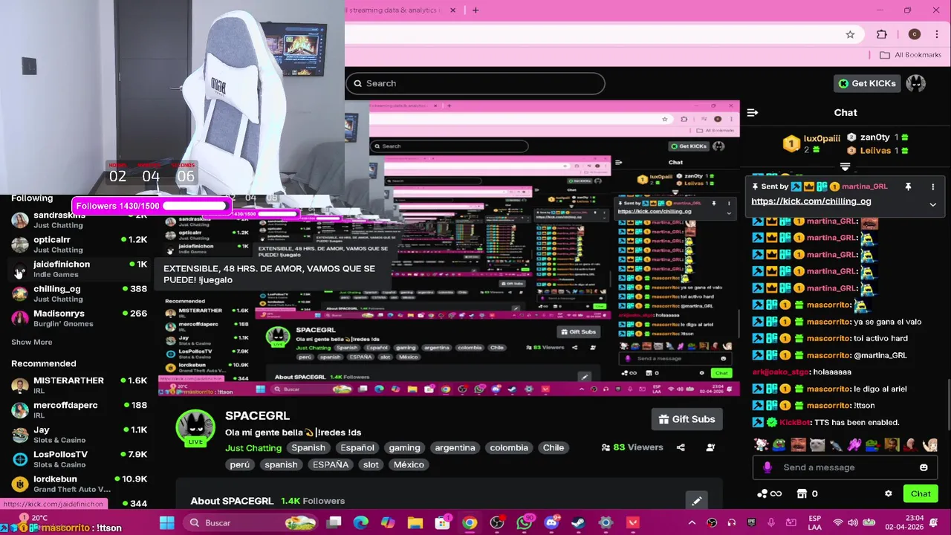This screenshot has width=951, height=535.
Task: Open chilling_og channel in sidebar
Action: tap(78, 294)
